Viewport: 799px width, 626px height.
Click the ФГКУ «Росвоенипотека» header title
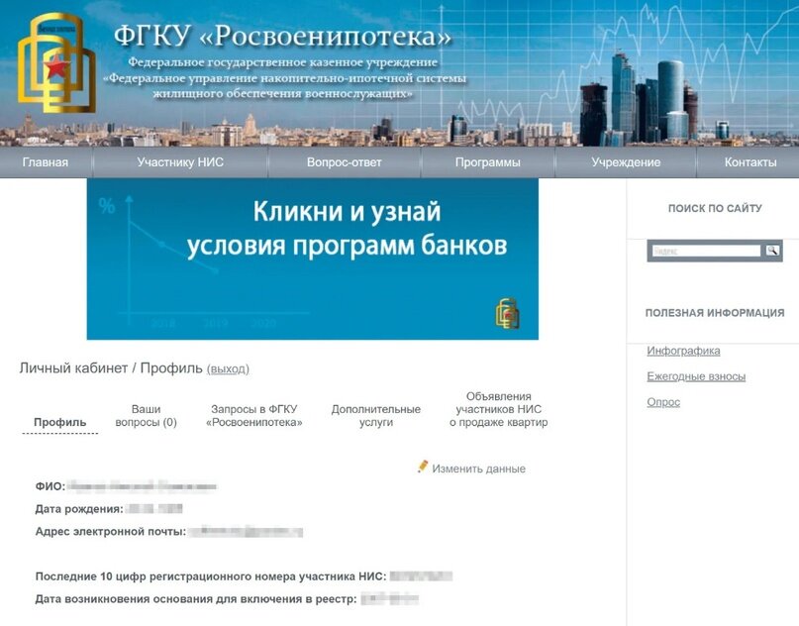click(283, 37)
